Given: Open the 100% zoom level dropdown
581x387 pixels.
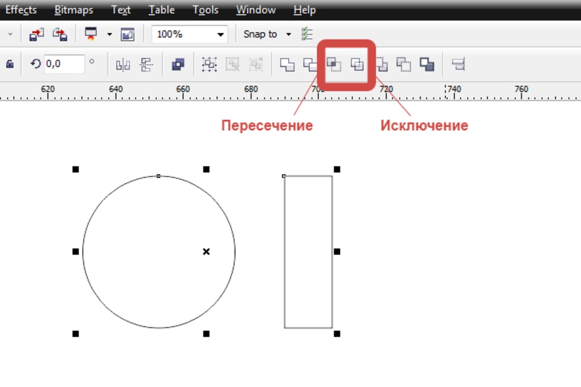Looking at the screenshot, I should pyautogui.click(x=220, y=34).
